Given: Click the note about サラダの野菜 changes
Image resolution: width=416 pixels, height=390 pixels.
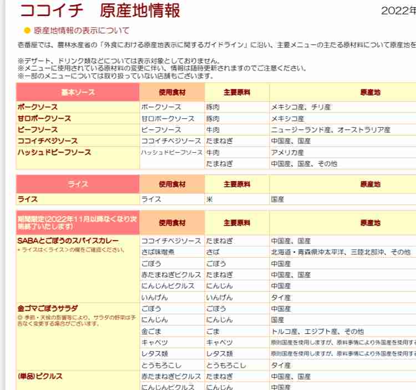Looking at the screenshot, I should (x=77, y=321).
